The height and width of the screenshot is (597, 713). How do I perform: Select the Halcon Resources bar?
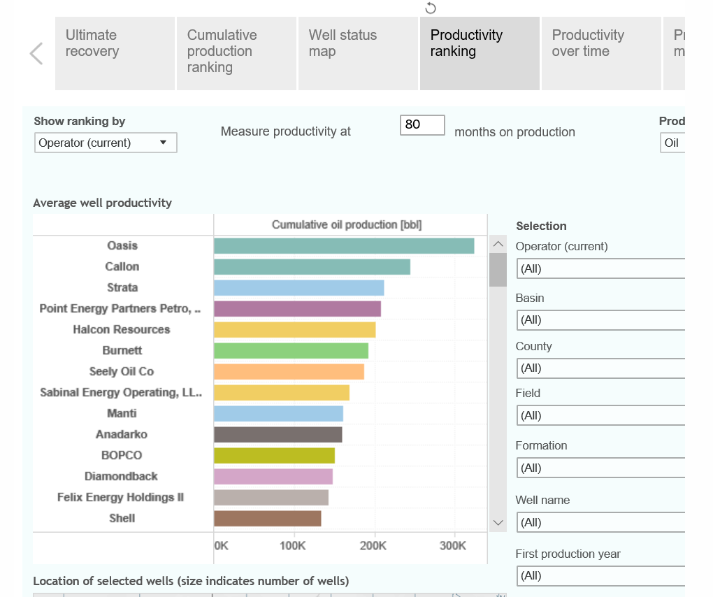(x=295, y=330)
